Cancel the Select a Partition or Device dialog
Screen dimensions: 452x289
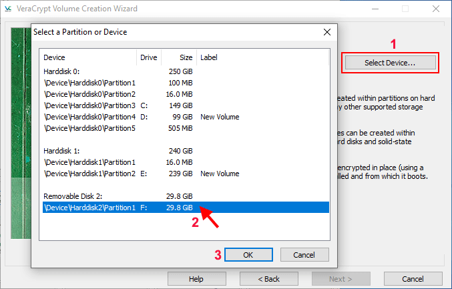pyautogui.click(x=304, y=255)
